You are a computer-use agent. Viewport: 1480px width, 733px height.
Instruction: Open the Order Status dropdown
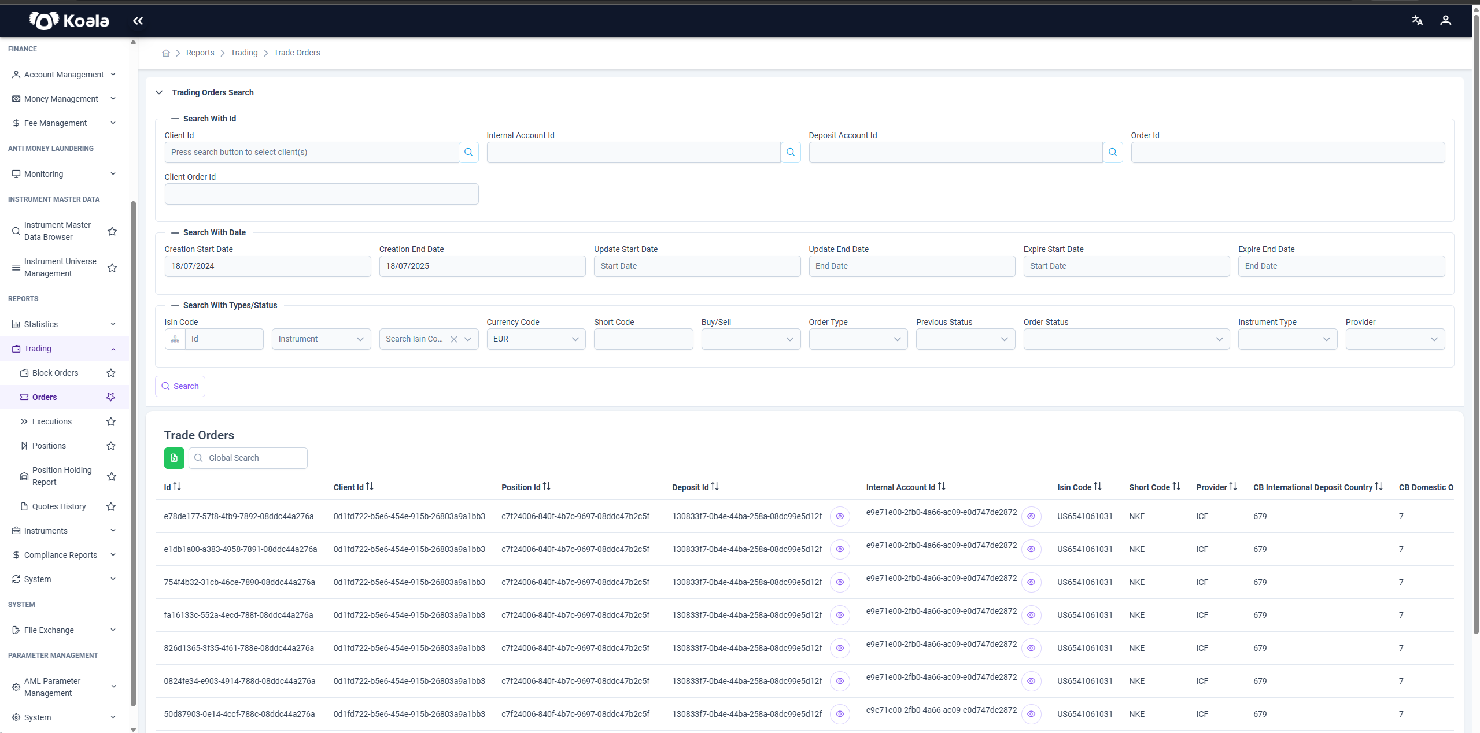pos(1126,339)
